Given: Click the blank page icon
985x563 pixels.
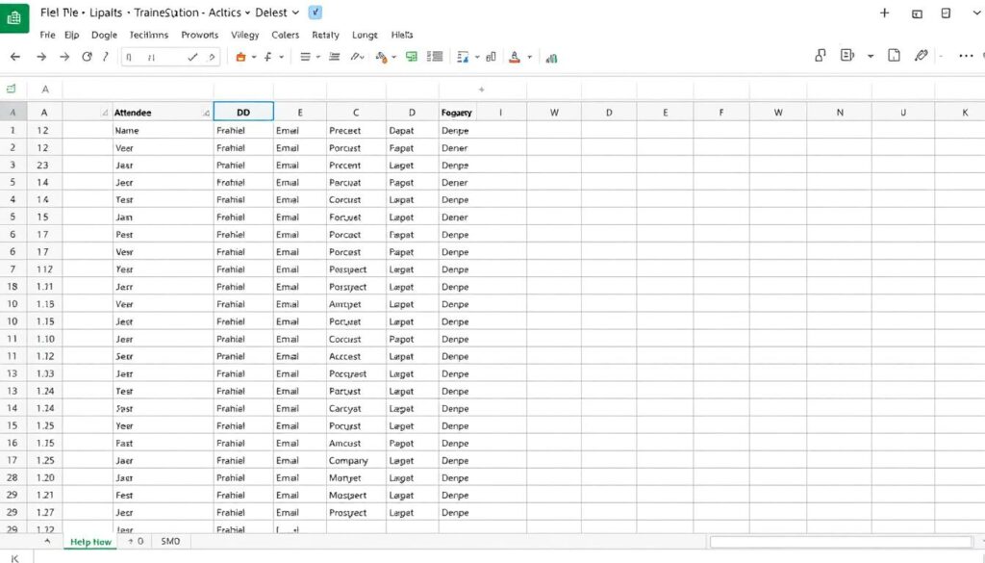Looking at the screenshot, I should (x=894, y=55).
